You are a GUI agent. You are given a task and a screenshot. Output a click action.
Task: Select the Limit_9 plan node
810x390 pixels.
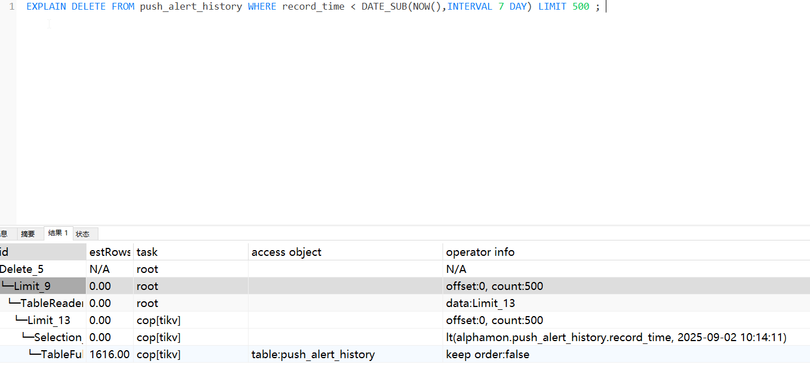click(x=32, y=286)
